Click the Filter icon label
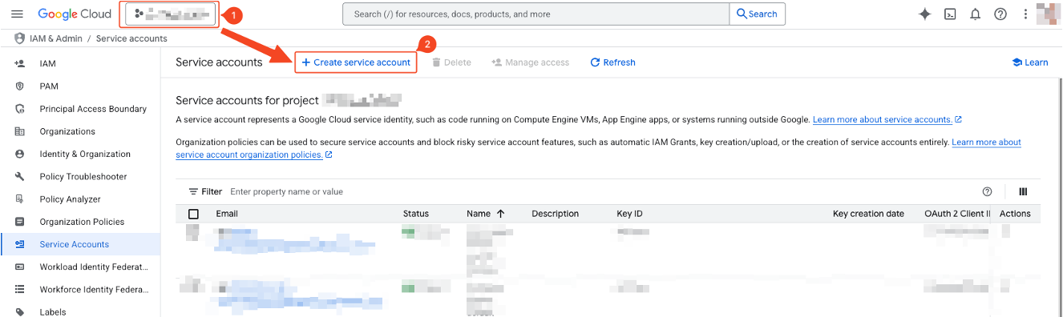This screenshot has width=1063, height=317. (x=205, y=191)
